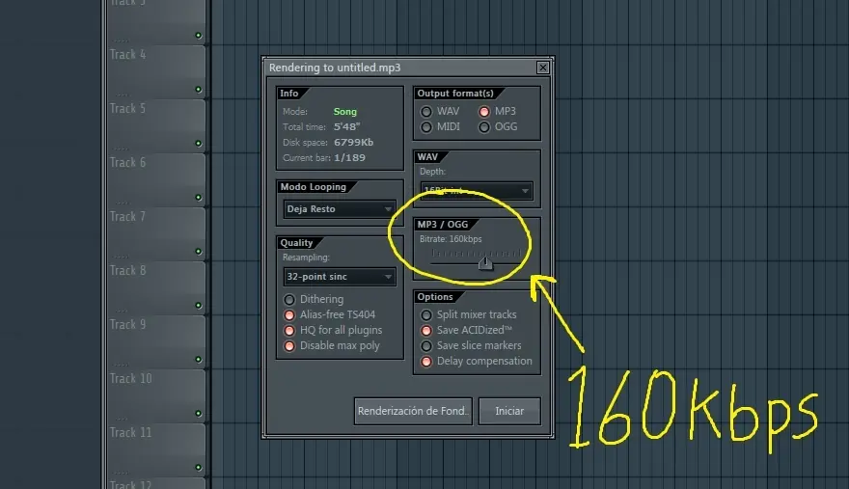Toggle Save slice markers option
Image resolution: width=849 pixels, height=489 pixels.
(x=426, y=346)
